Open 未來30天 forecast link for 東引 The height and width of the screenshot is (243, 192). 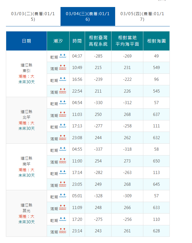pos(26,82)
